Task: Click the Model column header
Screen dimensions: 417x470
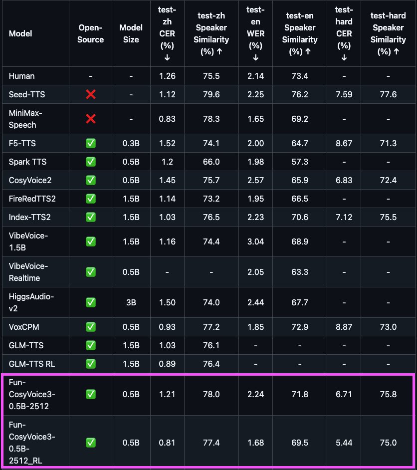Action: [20, 34]
